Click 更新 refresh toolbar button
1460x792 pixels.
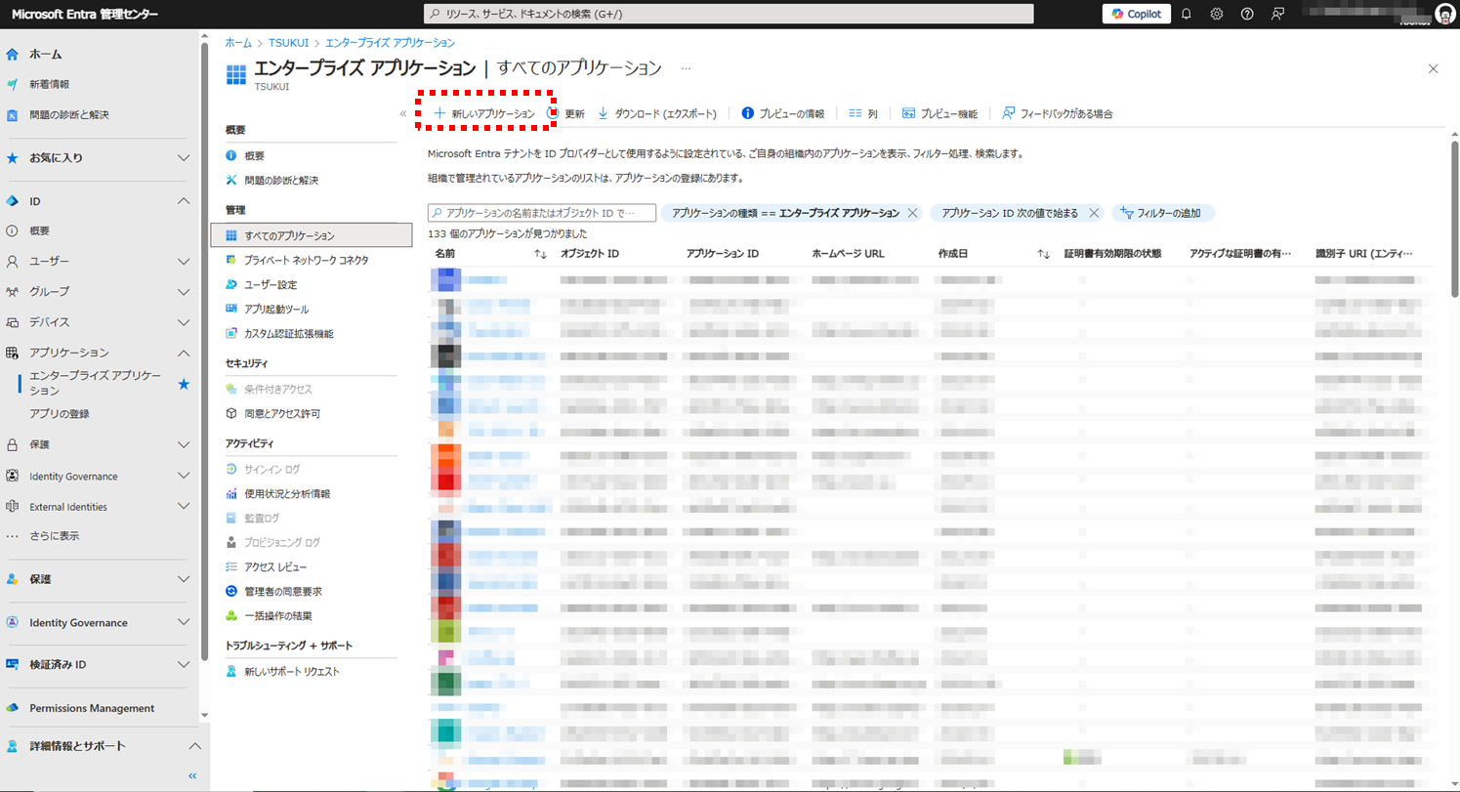[566, 113]
